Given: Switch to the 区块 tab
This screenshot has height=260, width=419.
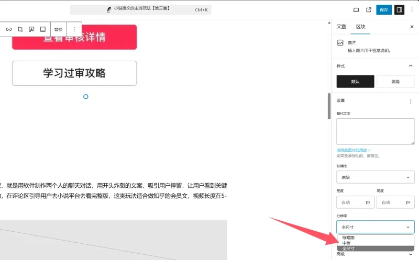Looking at the screenshot, I should (360, 27).
